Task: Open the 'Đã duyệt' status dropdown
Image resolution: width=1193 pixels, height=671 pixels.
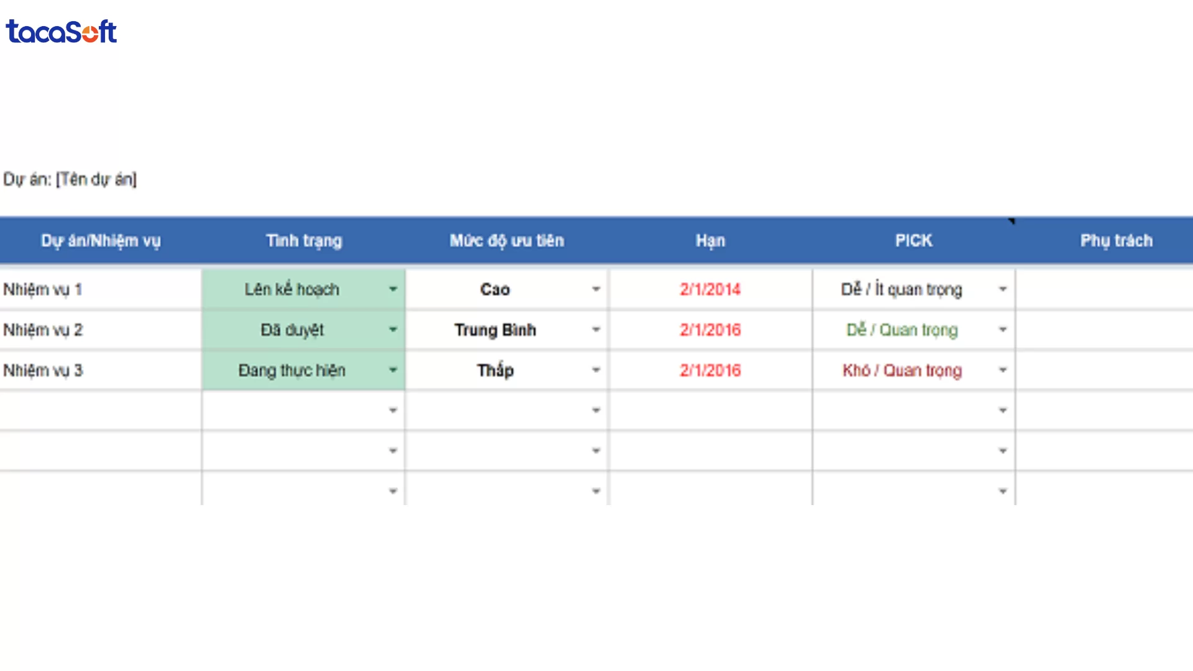Action: coord(393,330)
